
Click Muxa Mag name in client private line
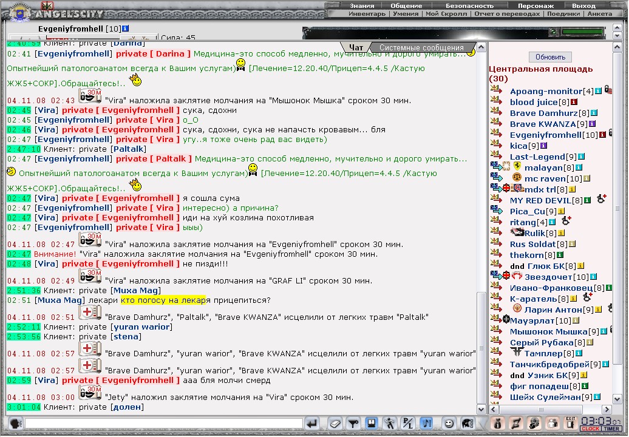(x=137, y=290)
